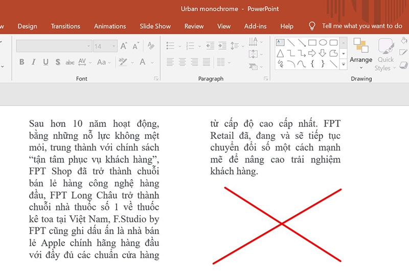
Task: Select the curve shape
Action: tap(302, 64)
